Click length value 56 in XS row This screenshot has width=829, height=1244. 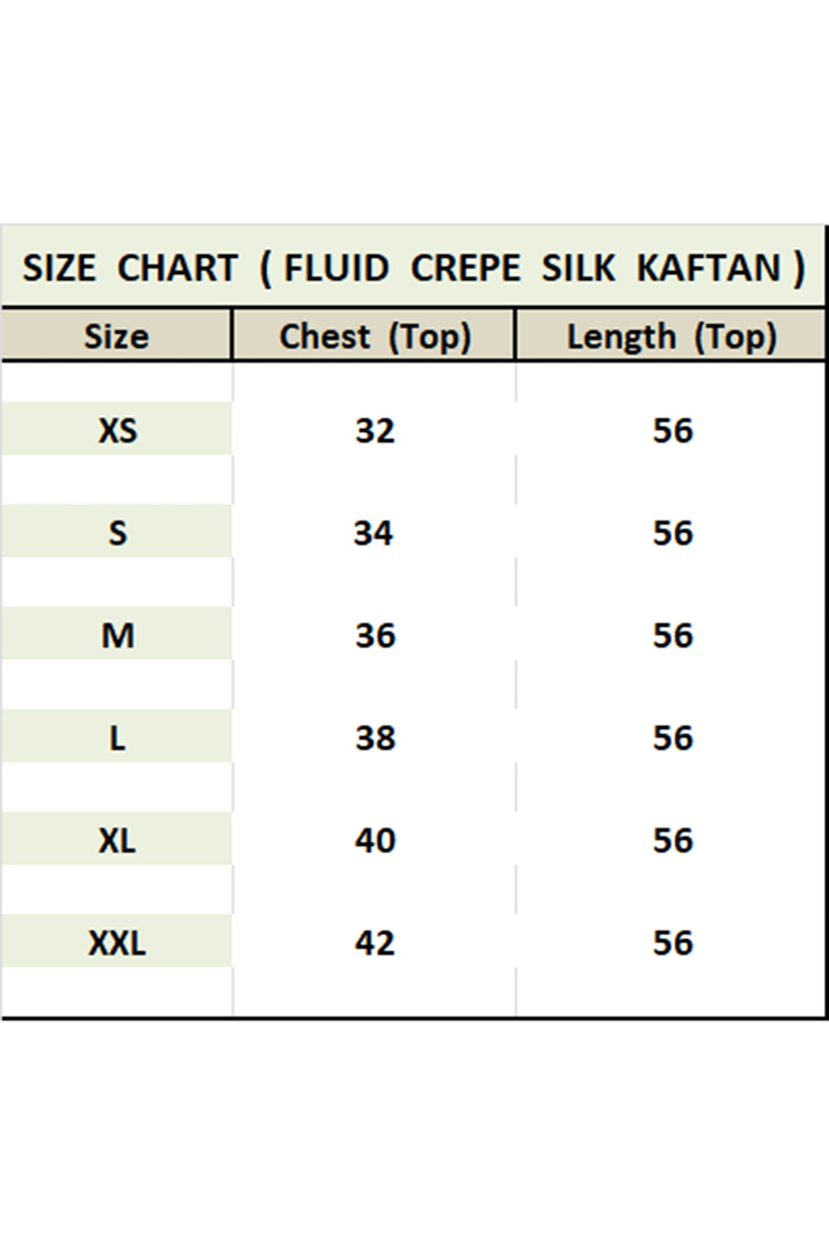(673, 430)
